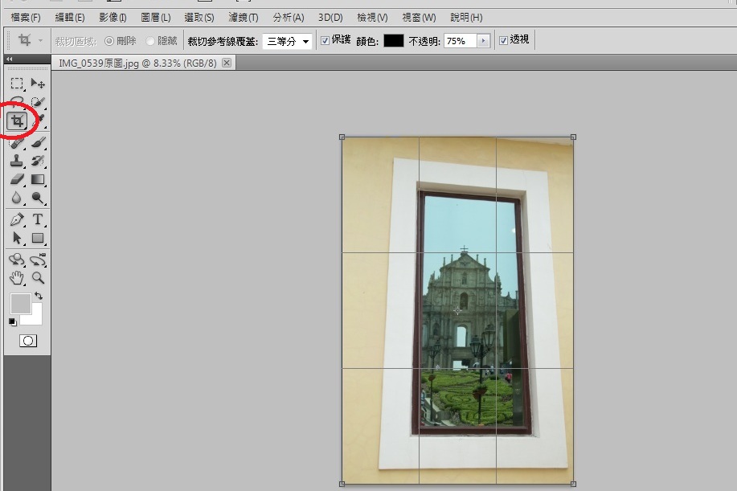Select the Gradient tool
The height and width of the screenshot is (491, 737).
coord(38,179)
